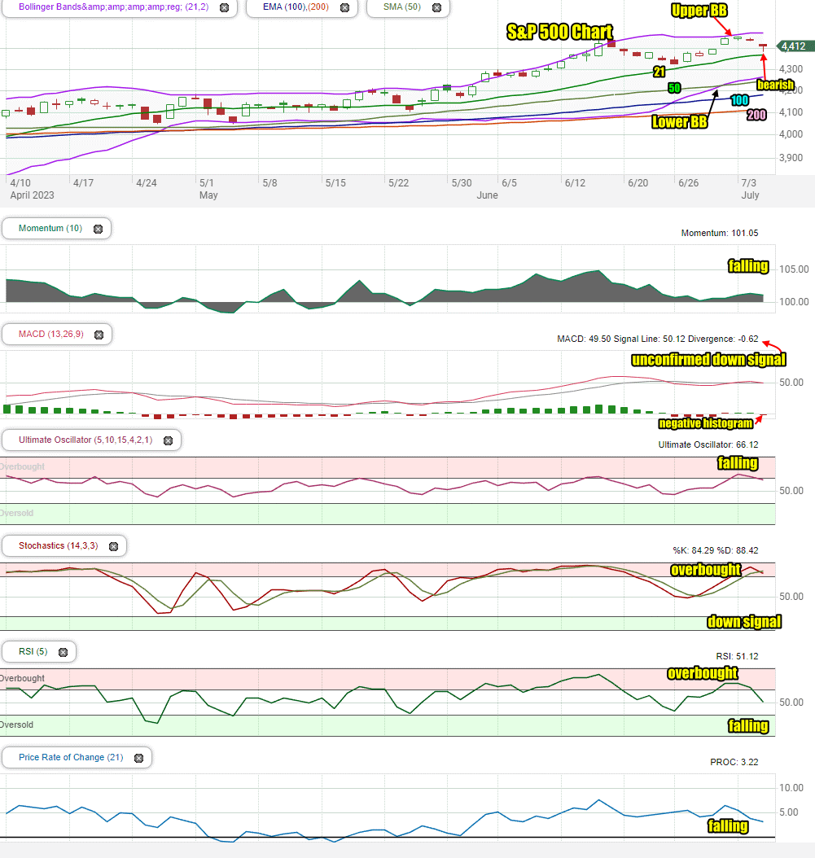Open the Momentum (10) indicator label
The height and width of the screenshot is (858, 815).
(x=50, y=228)
